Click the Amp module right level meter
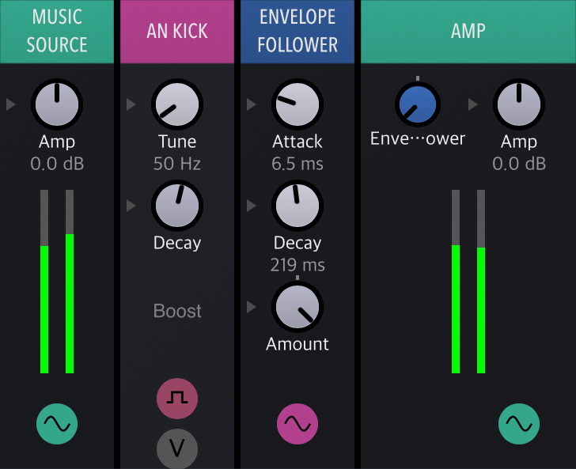Image resolution: width=576 pixels, height=469 pixels. pos(481,282)
